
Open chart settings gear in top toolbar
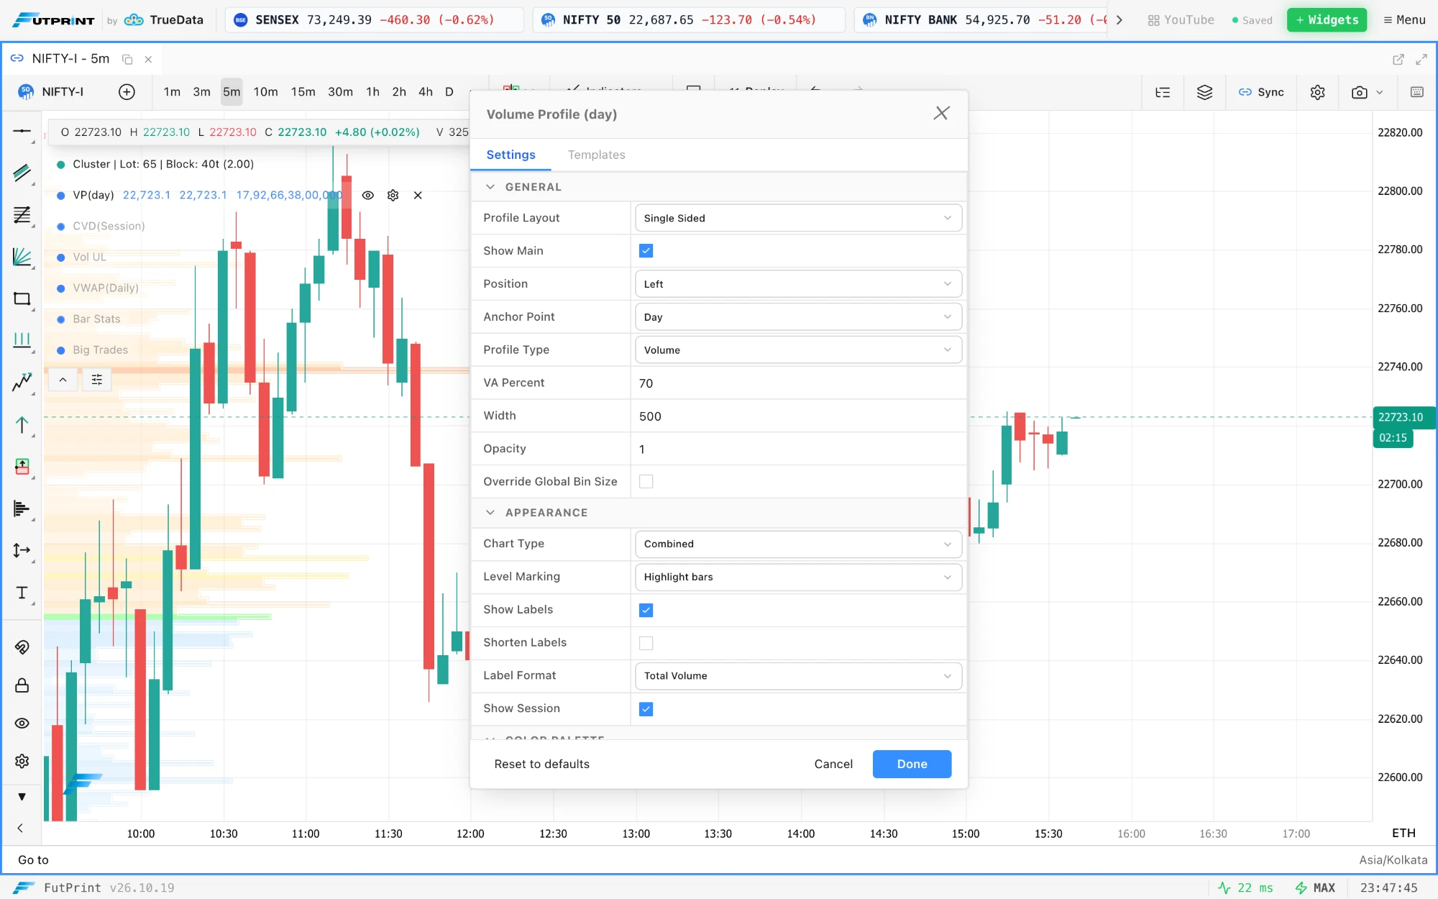click(1317, 92)
